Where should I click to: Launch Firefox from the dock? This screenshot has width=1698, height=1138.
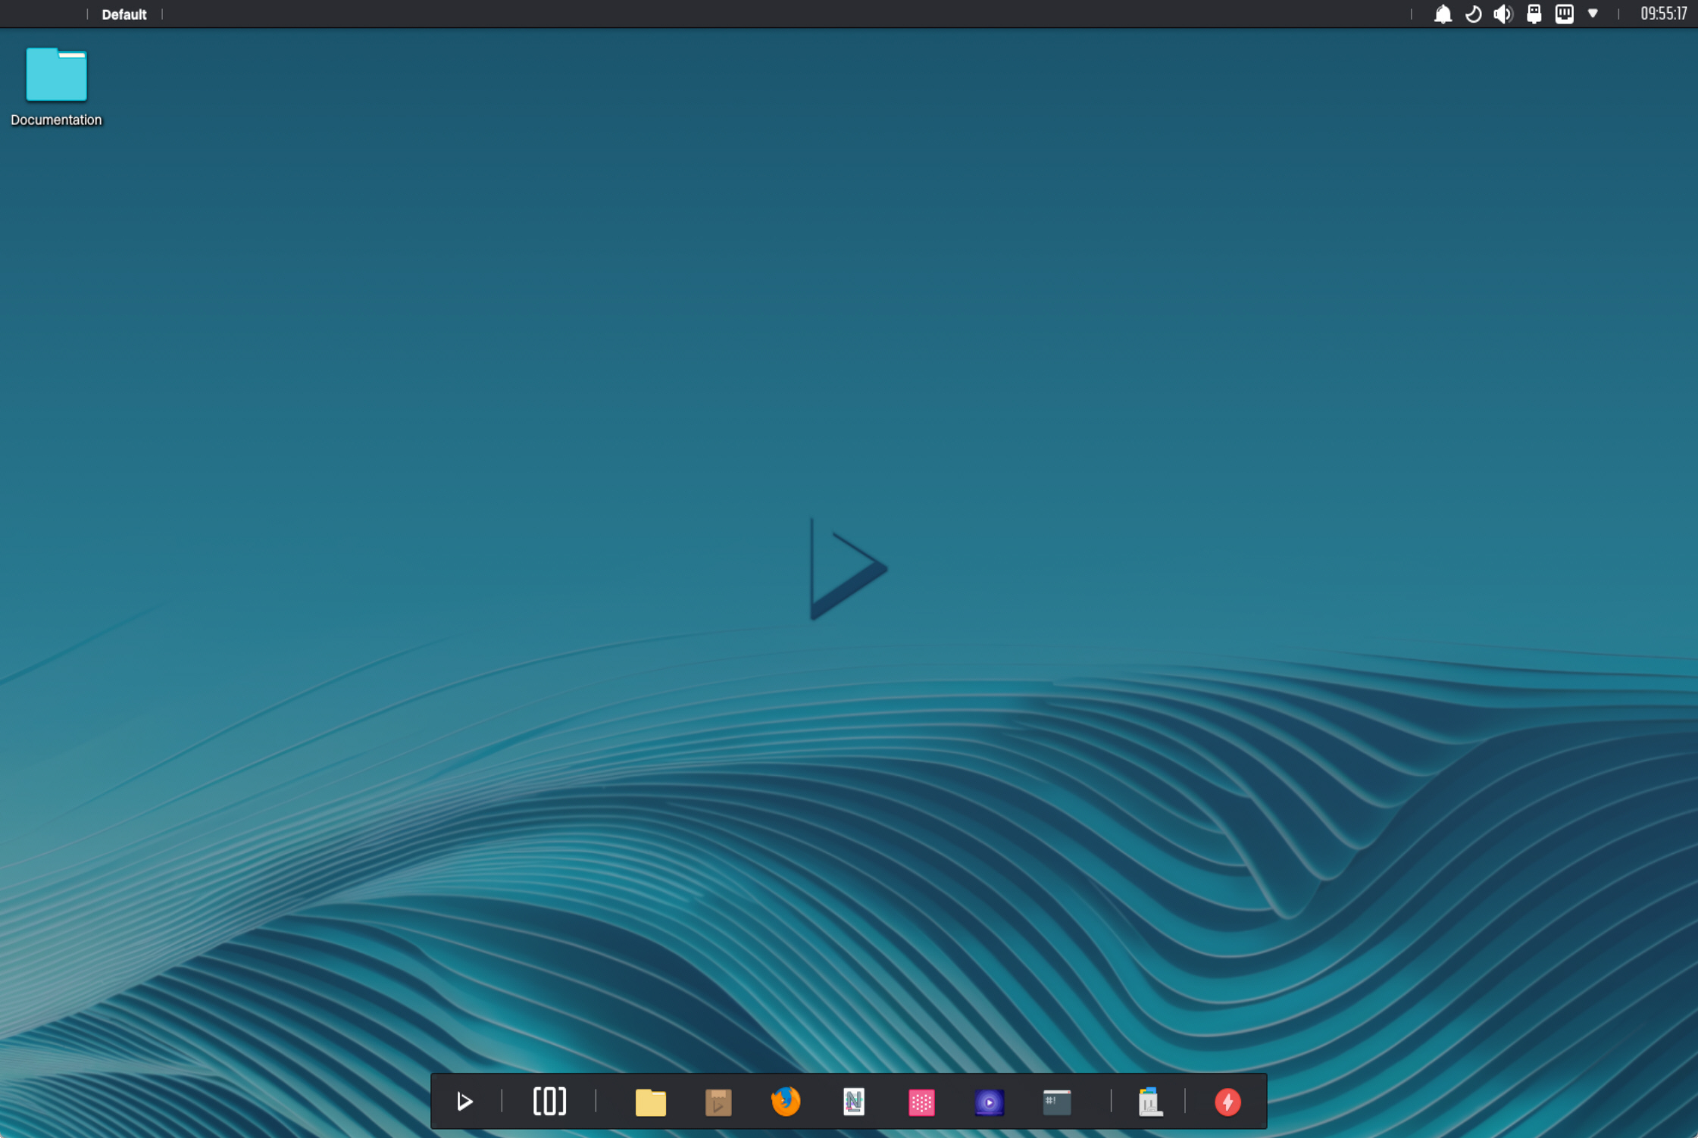(786, 1101)
